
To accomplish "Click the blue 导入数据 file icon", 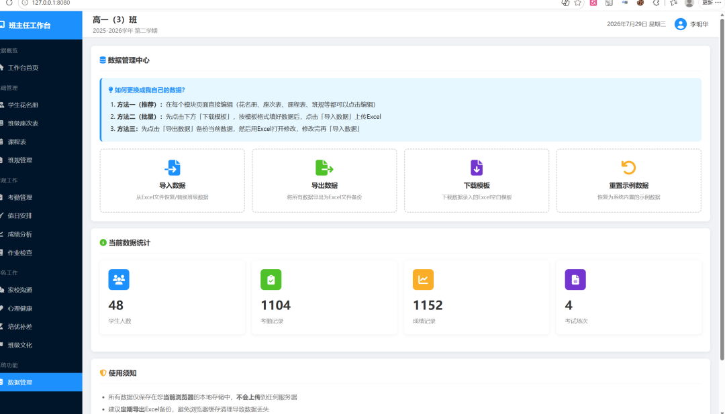I will point(173,168).
